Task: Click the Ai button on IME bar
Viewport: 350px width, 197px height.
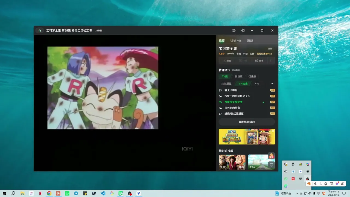Action: [x=343, y=184]
